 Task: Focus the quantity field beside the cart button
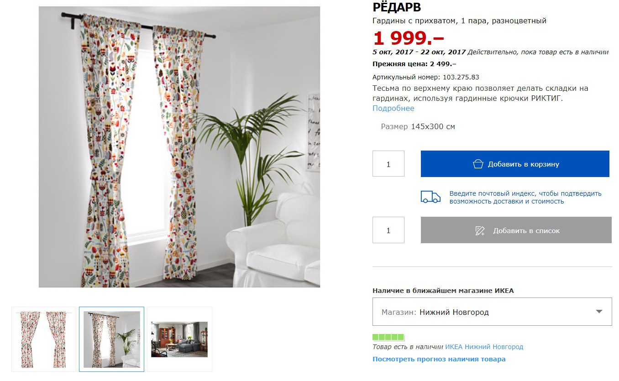[388, 164]
